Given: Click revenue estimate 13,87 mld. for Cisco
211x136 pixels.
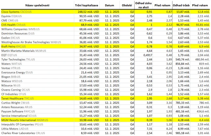Looking at the screenshot, I should [183, 12].
